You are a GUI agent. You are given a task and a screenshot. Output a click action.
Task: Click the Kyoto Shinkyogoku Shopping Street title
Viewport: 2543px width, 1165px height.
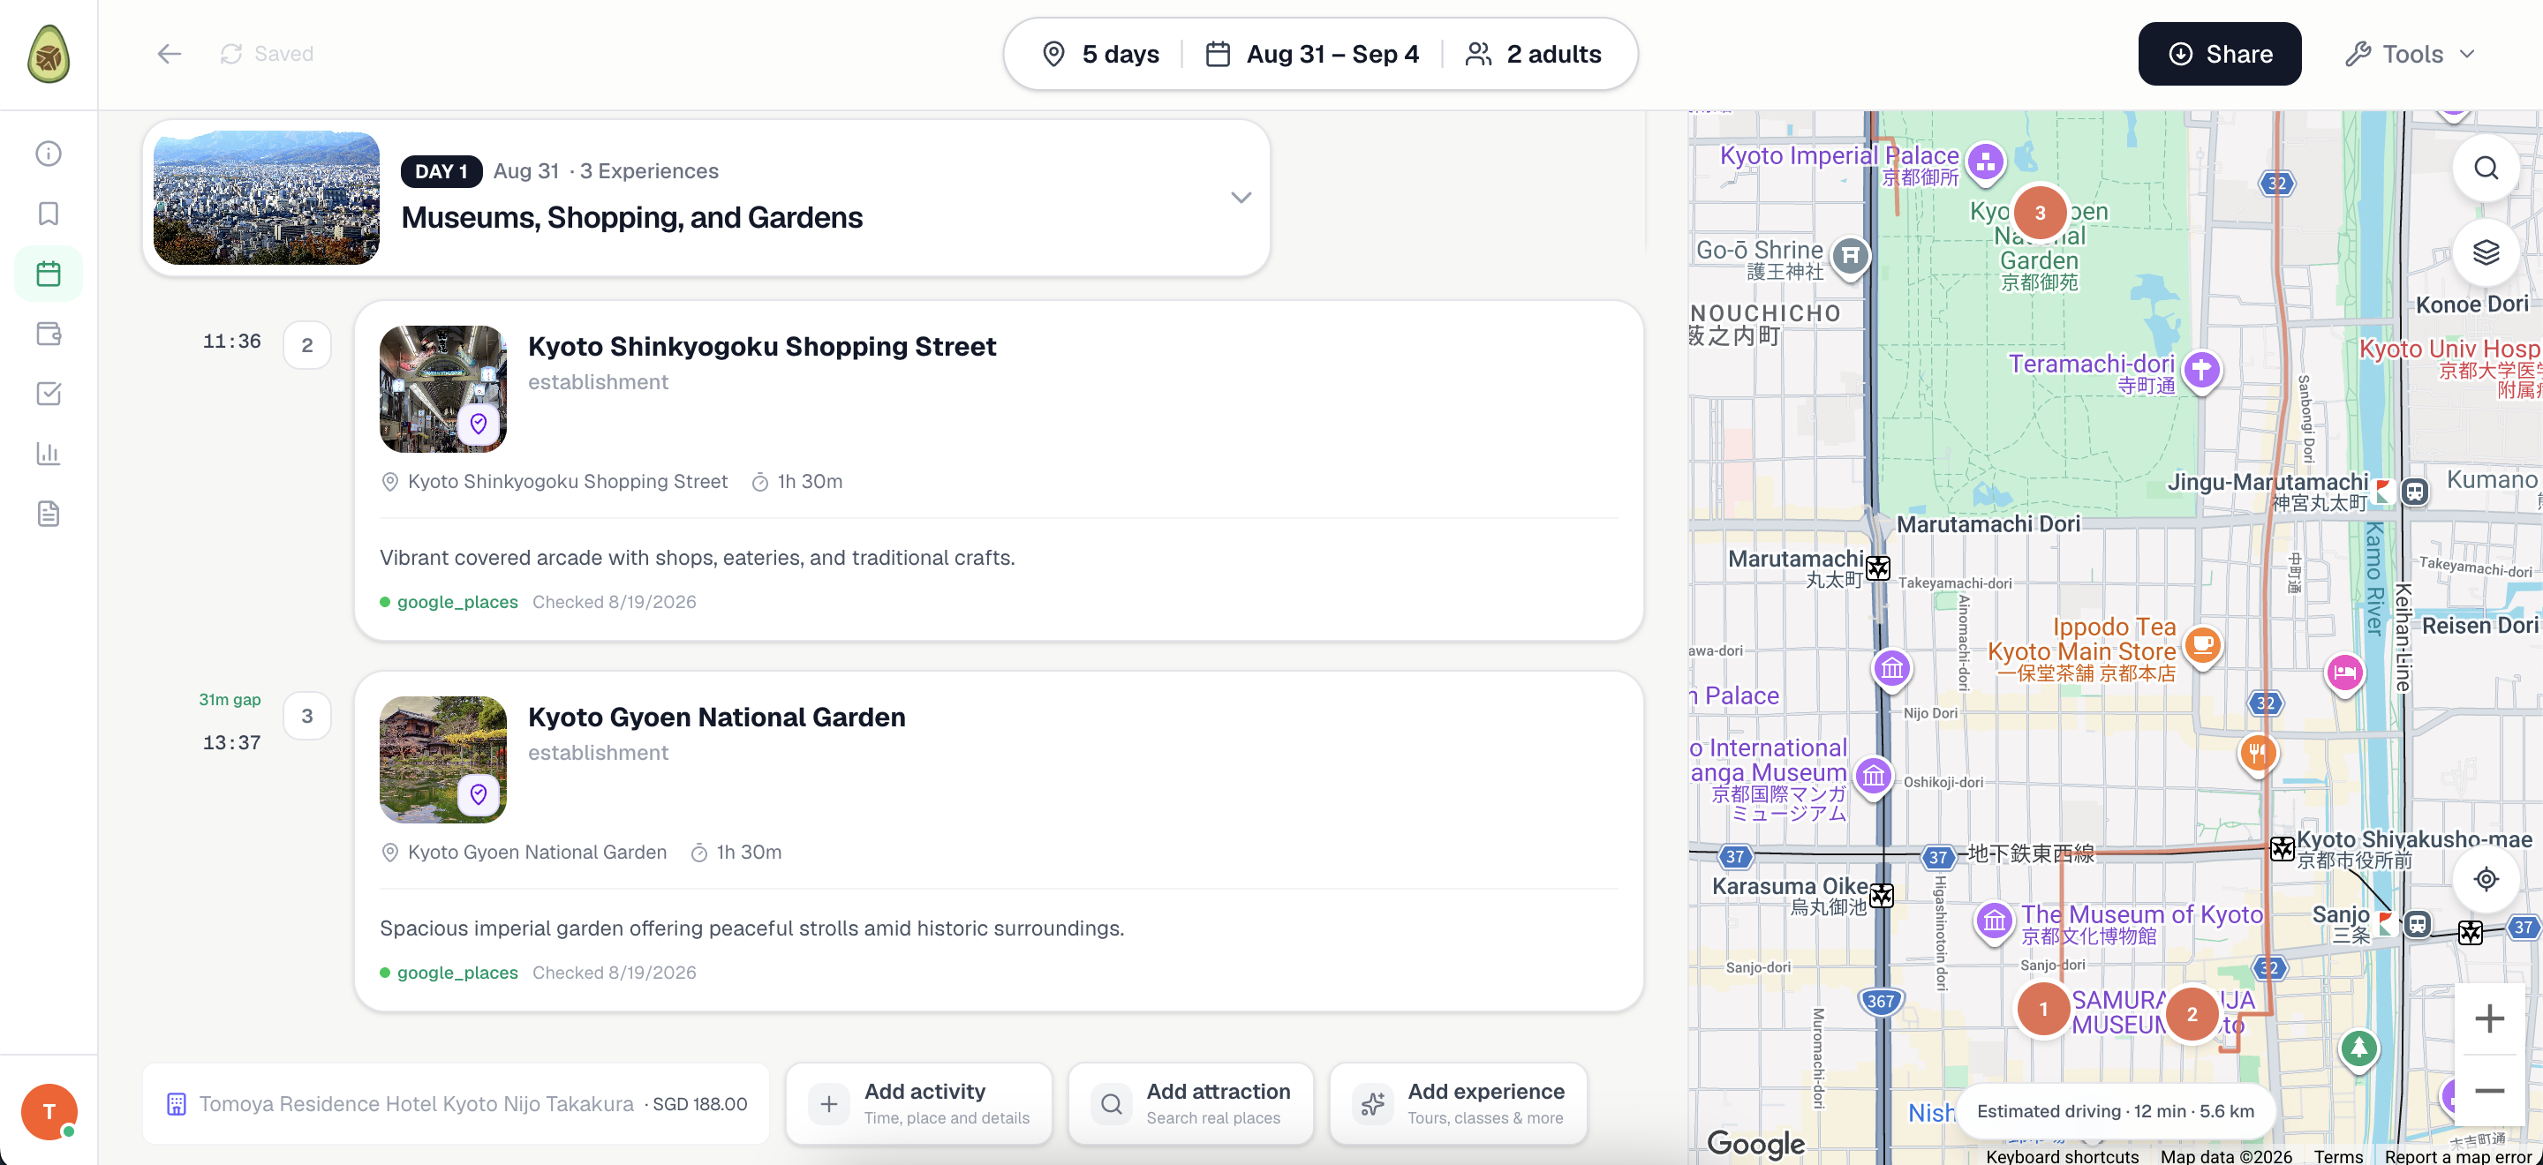762,346
